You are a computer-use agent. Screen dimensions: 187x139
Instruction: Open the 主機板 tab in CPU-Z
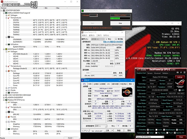coord(96,84)
